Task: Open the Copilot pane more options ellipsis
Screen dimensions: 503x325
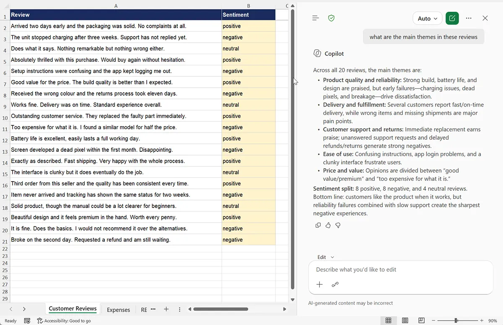Action: 469,18
